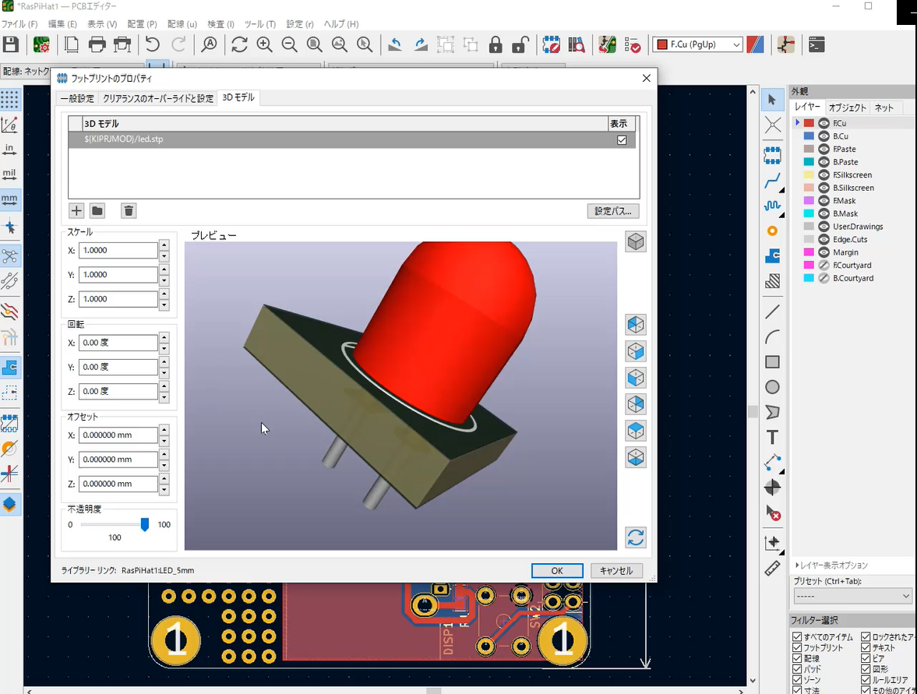Switch to the 一般設定 tab
Screen dimensions: 917x694
point(77,98)
